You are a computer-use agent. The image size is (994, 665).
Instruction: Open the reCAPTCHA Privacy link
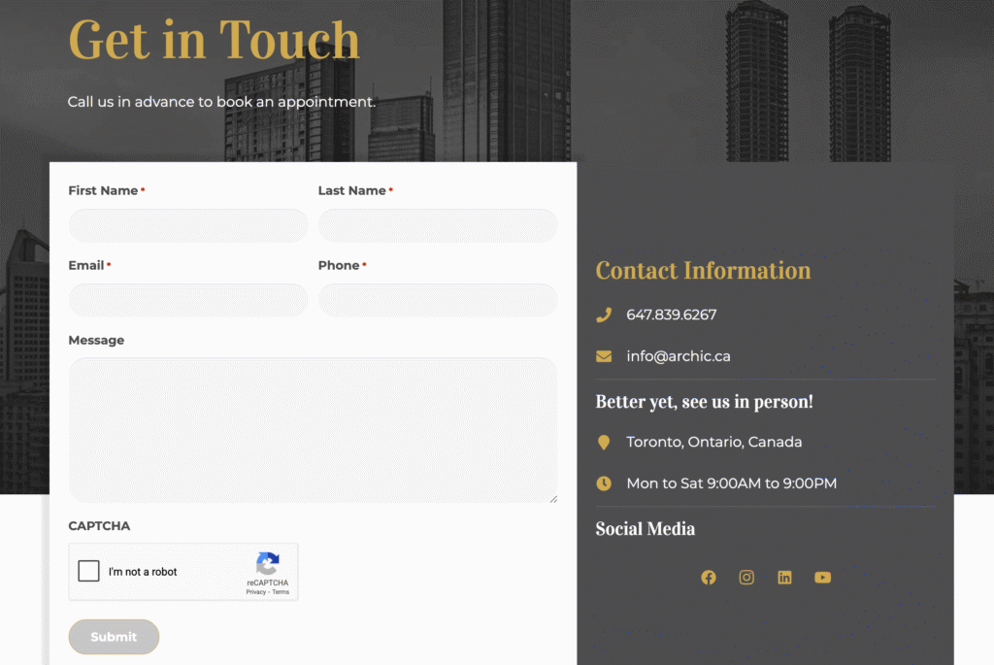click(255, 592)
